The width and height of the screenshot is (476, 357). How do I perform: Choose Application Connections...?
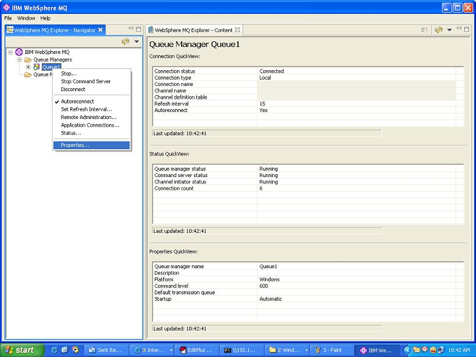[91, 125]
